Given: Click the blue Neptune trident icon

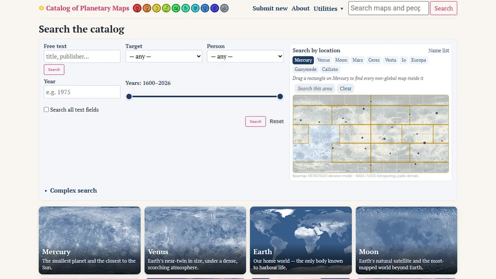Looking at the screenshot, I should pos(205,8).
